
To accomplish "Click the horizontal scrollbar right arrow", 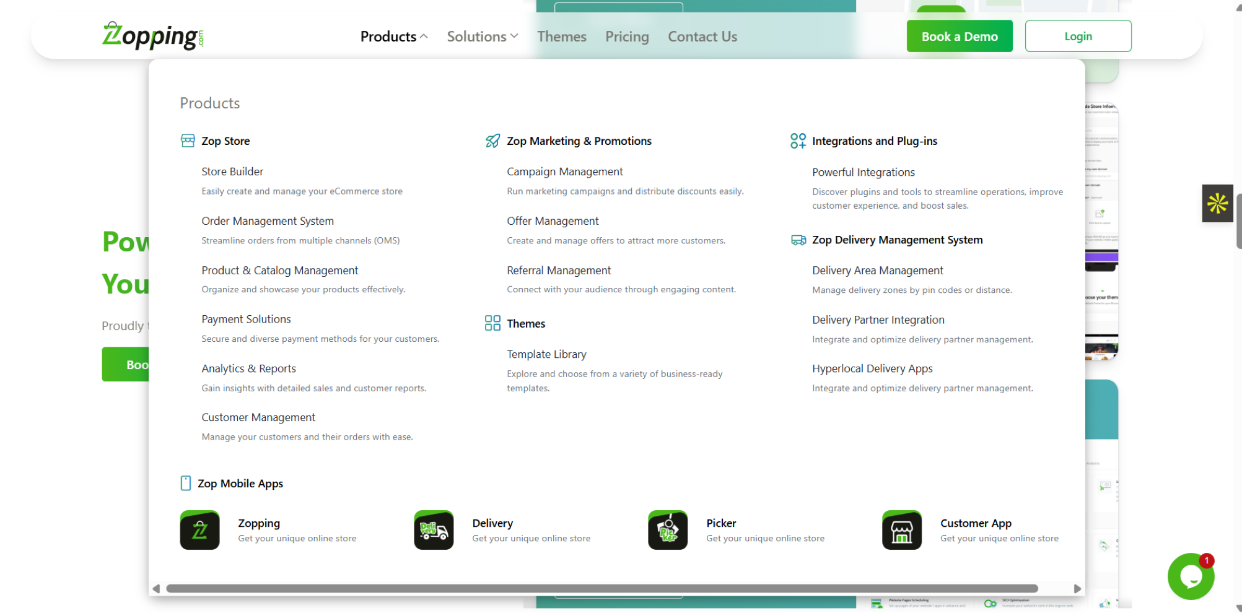I will 1077,588.
